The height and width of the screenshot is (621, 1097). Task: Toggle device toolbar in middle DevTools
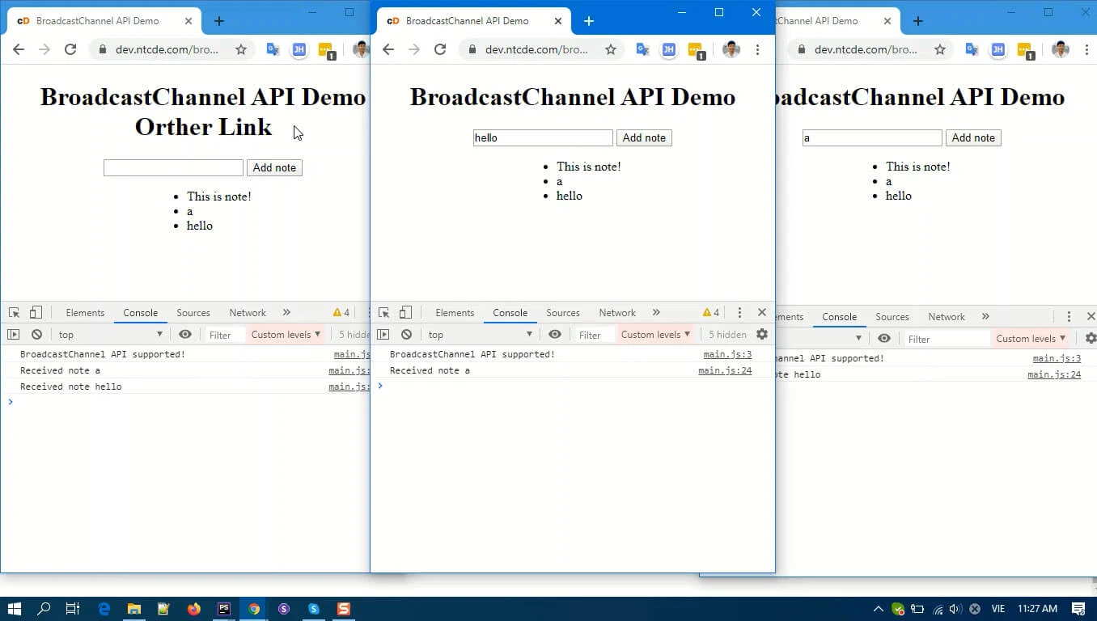tap(405, 313)
